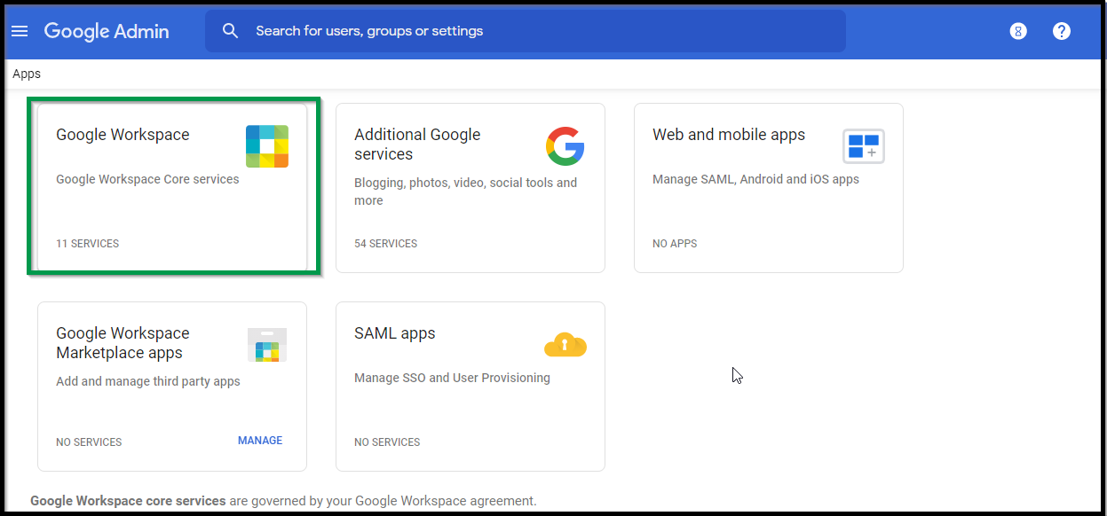1107x516 pixels.
Task: Click the Web and mobile apps icon
Action: coord(864,146)
